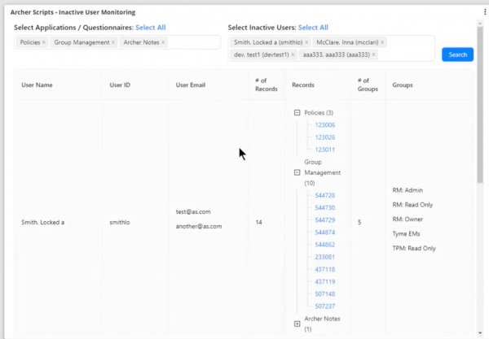The height and width of the screenshot is (339, 489).
Task: Click Select All for applications and questionnaires
Action: click(x=151, y=28)
